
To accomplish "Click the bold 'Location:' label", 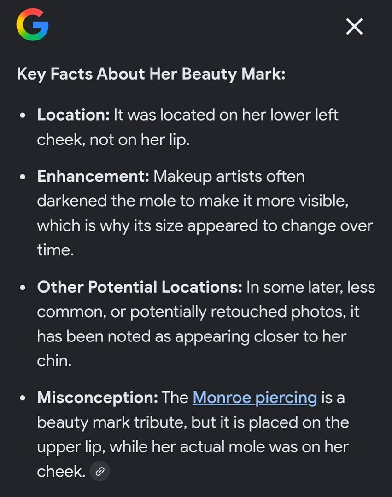I will click(x=73, y=115).
